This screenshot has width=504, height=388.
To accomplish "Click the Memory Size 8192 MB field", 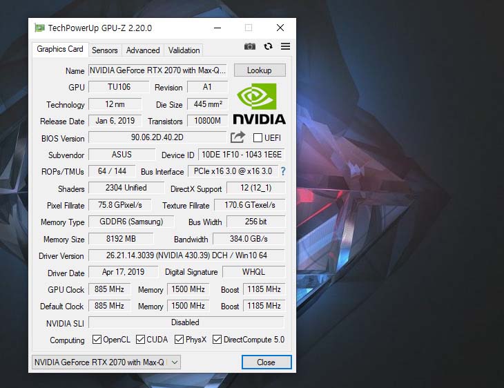I will [x=121, y=239].
